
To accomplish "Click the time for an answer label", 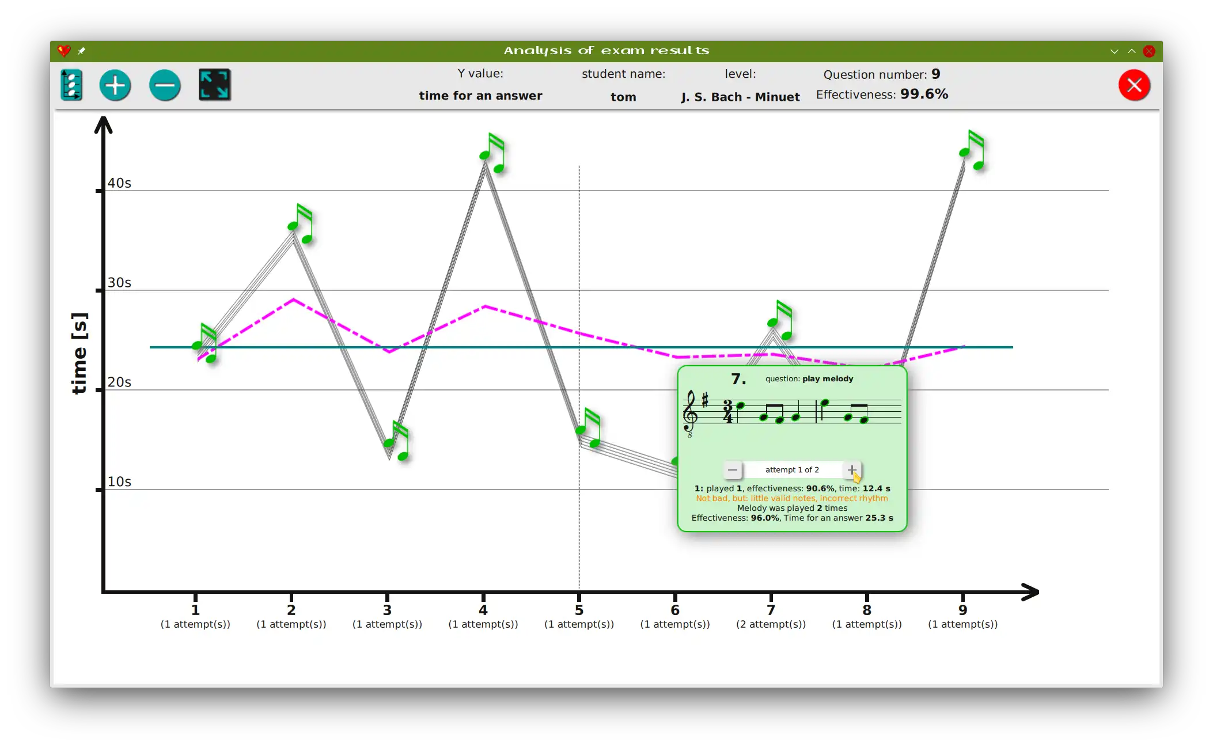I will [480, 96].
